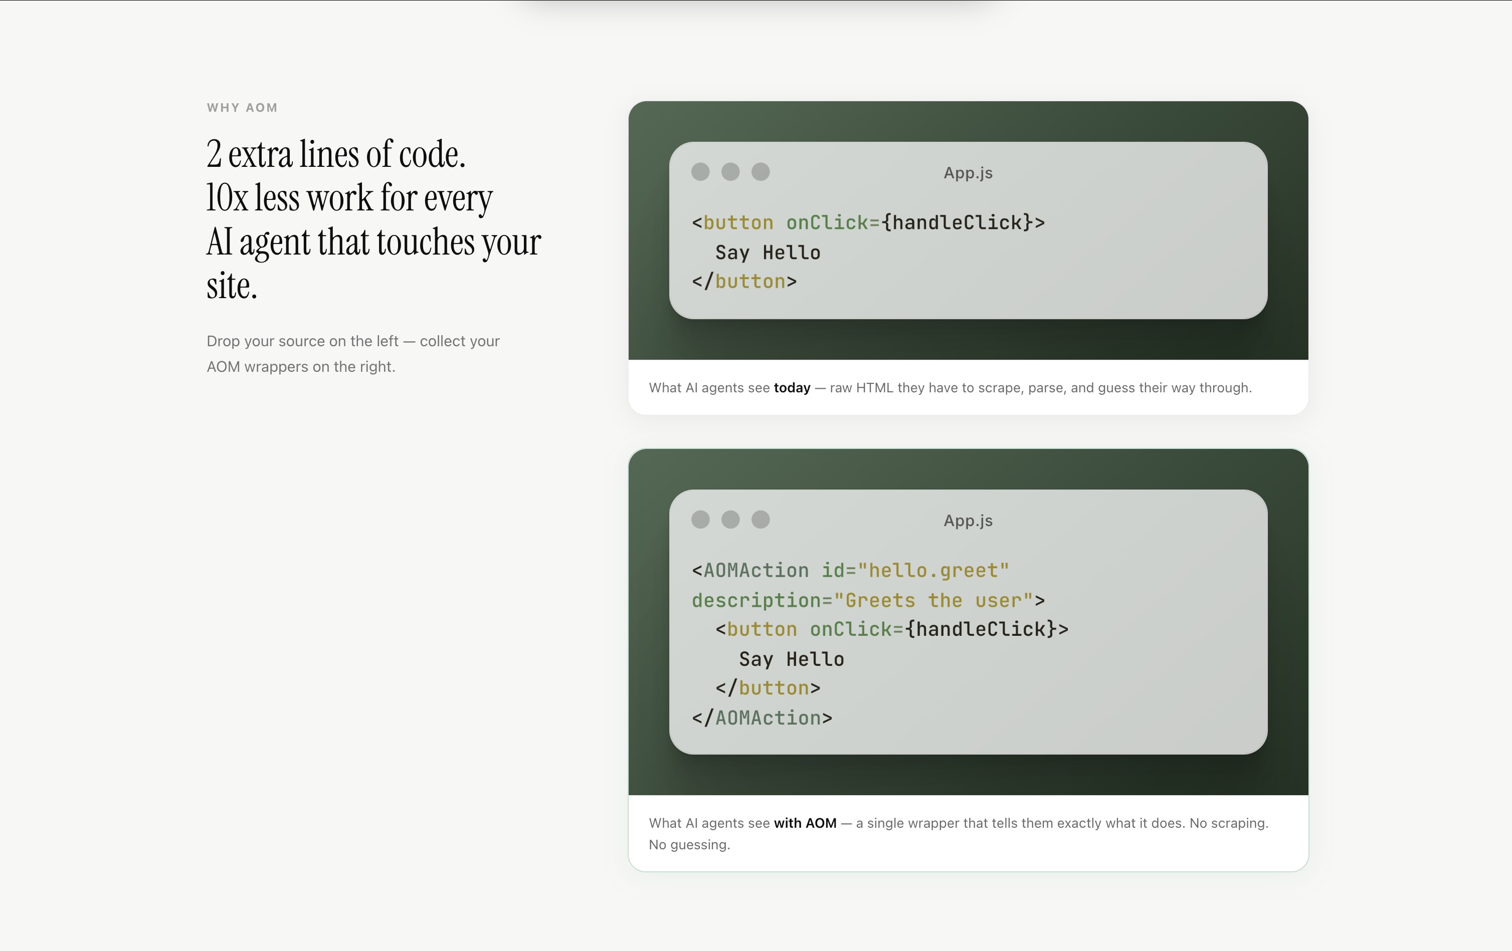
Task: Click the bold 'with AOM' caption text
Action: coord(805,824)
